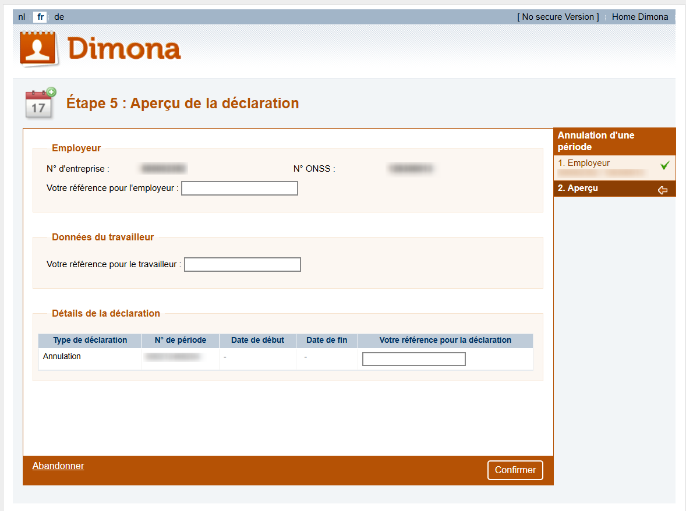
Task: Click the Étape 5 page heading
Action: pos(182,103)
